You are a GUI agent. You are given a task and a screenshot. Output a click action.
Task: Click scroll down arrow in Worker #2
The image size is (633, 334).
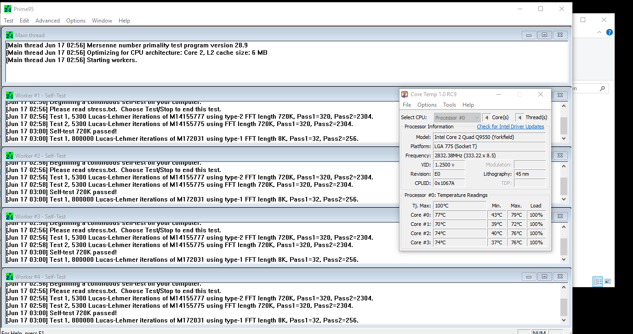pyautogui.click(x=564, y=199)
